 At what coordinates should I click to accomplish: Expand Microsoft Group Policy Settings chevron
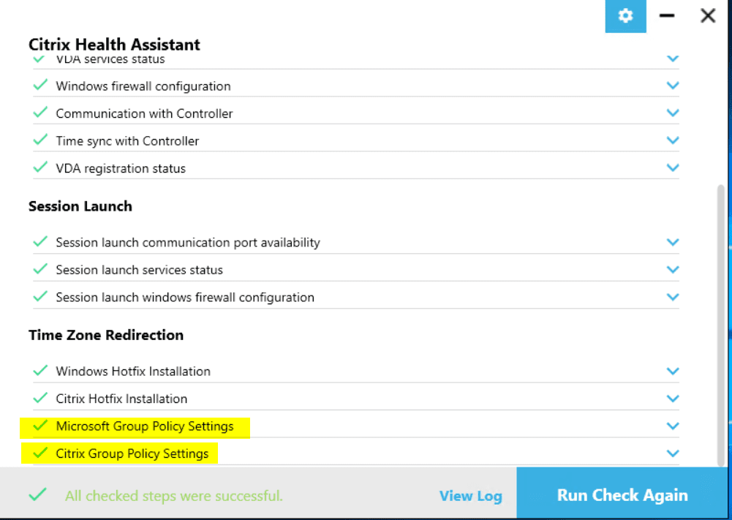click(673, 426)
